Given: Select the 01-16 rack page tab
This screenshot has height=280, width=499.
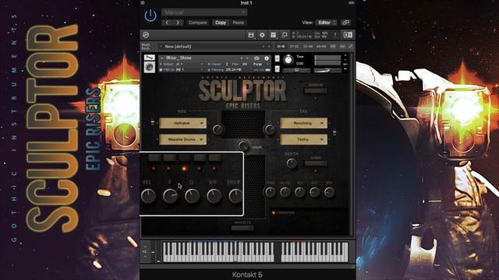Looking at the screenshot, I should 281,47.
